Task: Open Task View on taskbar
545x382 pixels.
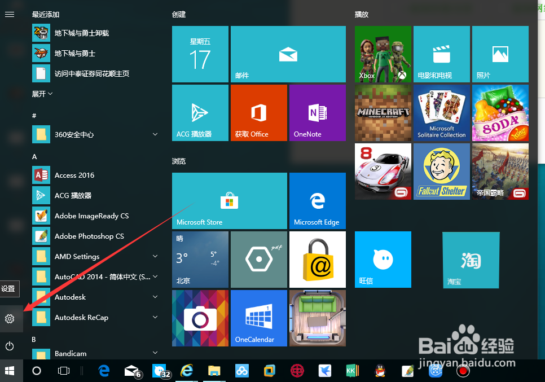Action: pos(64,371)
